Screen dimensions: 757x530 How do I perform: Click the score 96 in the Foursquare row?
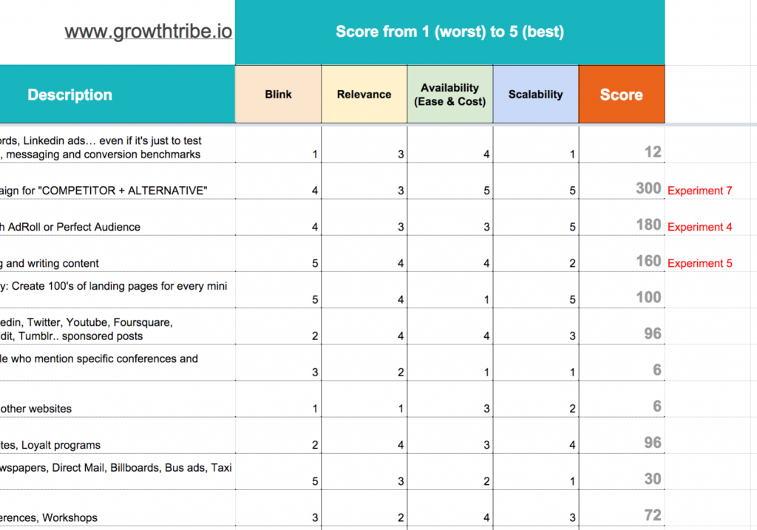[622, 326]
